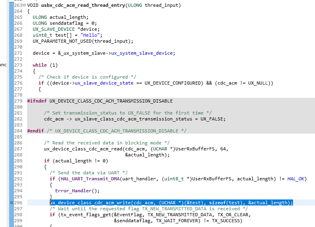This screenshot has height=227, width=315.
Task: Click the tx_event_flags_get call on line 298
Action: 86,215
